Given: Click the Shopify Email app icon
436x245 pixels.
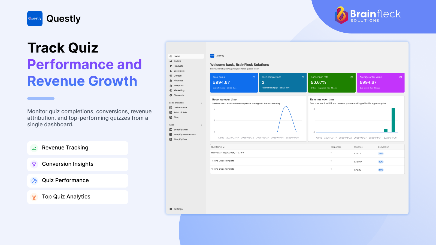Looking at the screenshot, I should [x=171, y=130].
